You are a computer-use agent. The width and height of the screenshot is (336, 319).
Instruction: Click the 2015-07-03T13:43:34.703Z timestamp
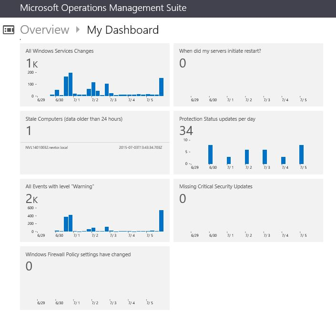[x=140, y=147]
